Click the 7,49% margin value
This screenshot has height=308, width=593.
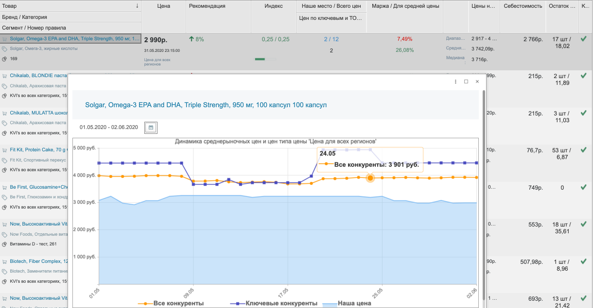[404, 39]
